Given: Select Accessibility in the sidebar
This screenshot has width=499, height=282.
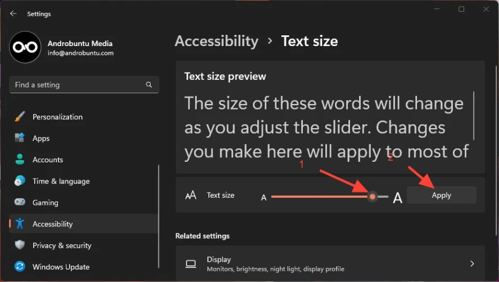Looking at the screenshot, I should 84,224.
